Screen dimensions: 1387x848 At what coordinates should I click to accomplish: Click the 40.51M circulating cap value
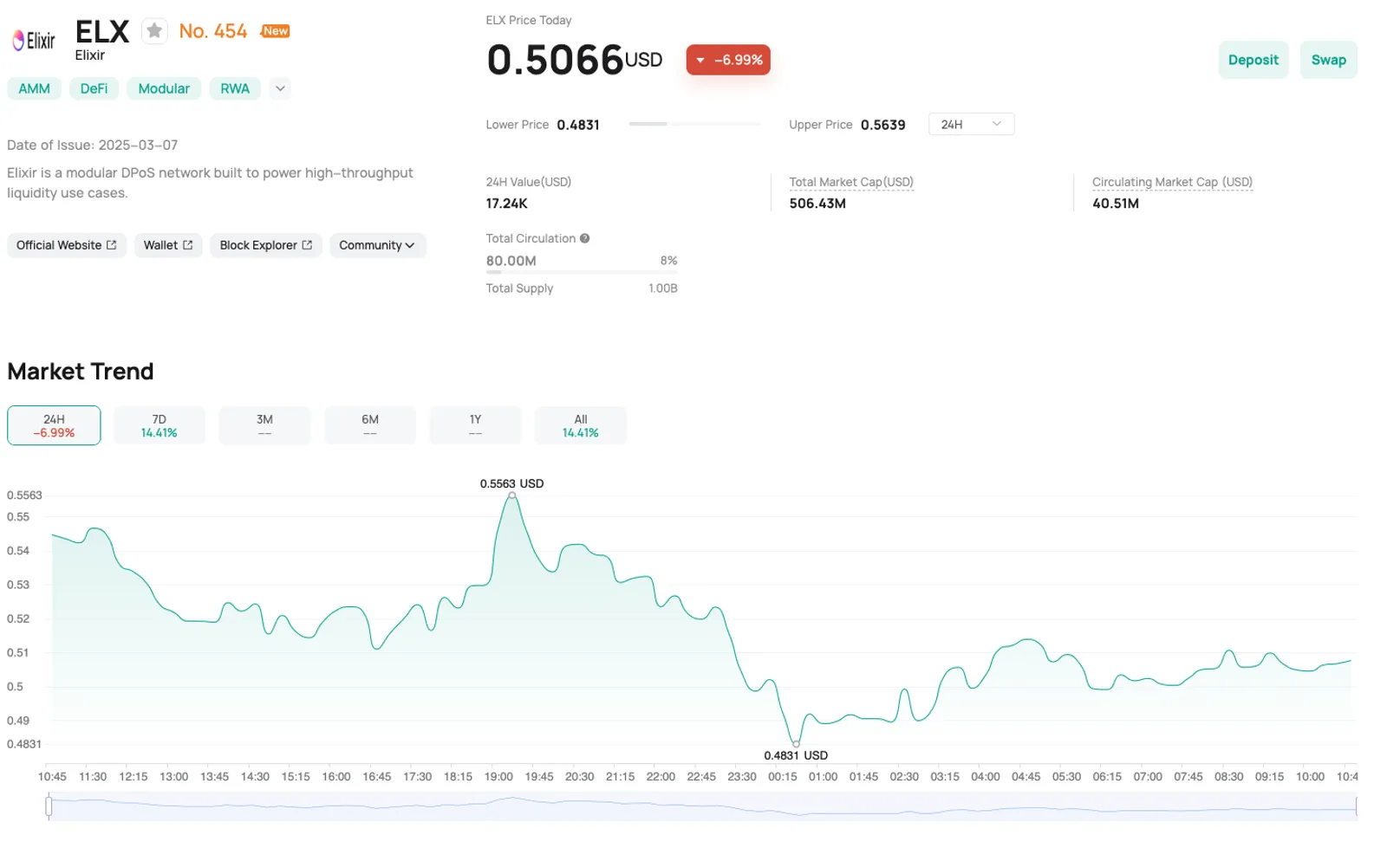coord(1116,204)
